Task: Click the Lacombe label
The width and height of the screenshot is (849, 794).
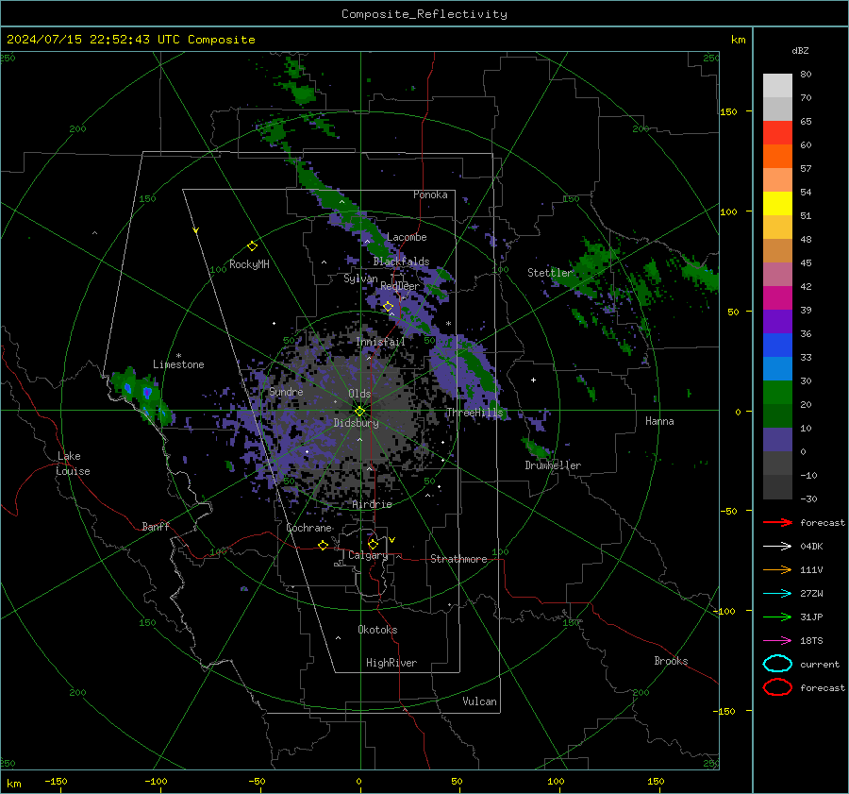Action: (x=407, y=237)
